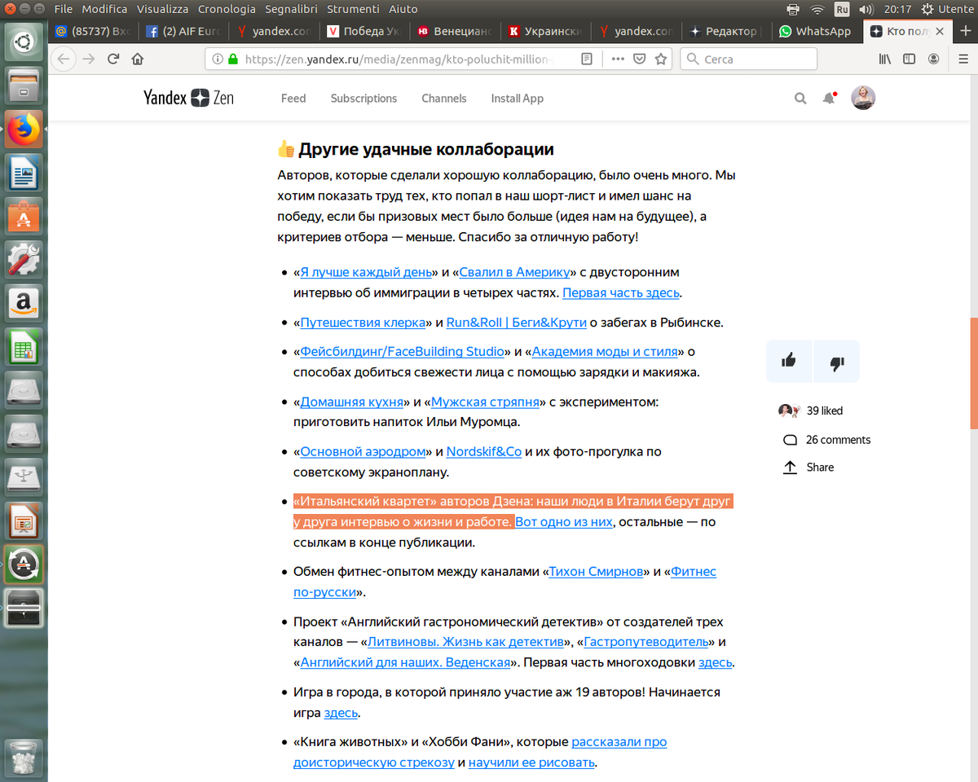Go to the Zen Feed
Image resolution: width=978 pixels, height=782 pixels.
click(293, 99)
